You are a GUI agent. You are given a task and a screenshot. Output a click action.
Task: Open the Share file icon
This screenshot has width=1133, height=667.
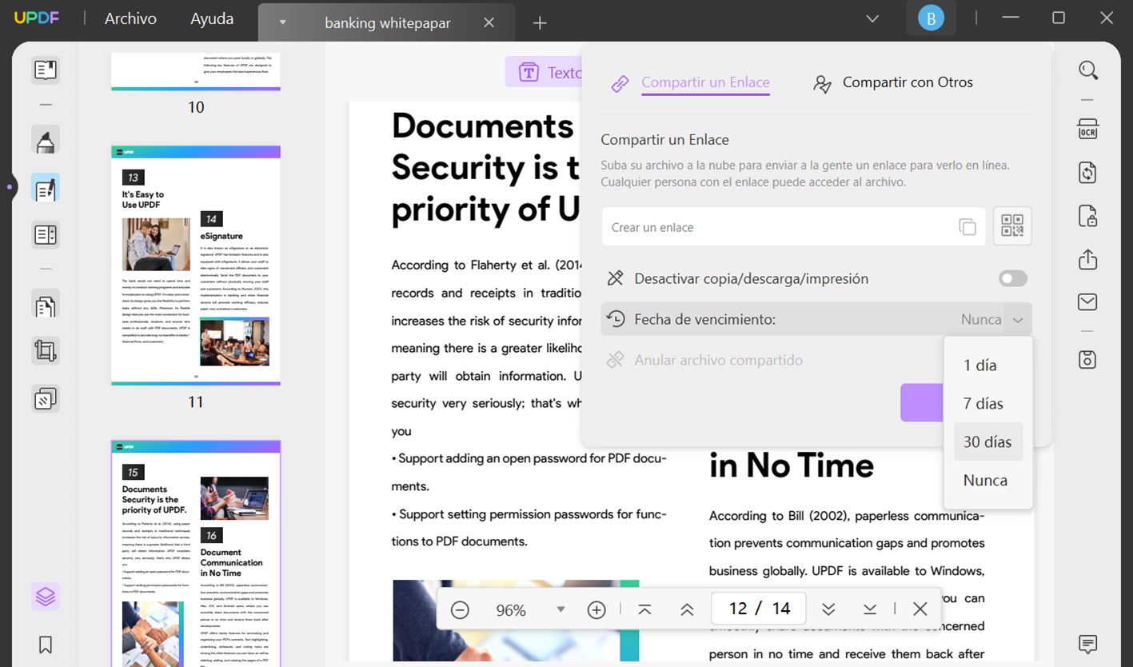click(1087, 259)
